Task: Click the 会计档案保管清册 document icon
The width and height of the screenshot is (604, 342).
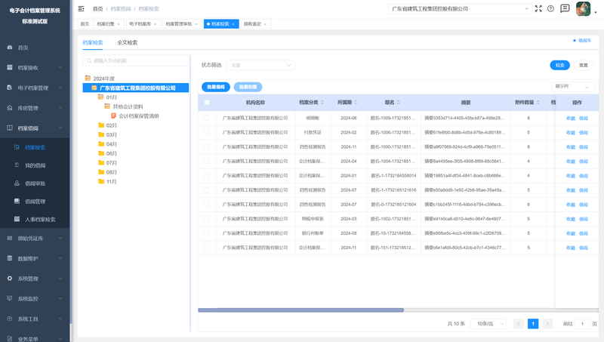Action: point(114,116)
